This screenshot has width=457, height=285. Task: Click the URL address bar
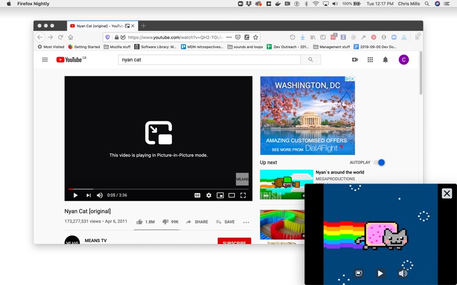176,37
